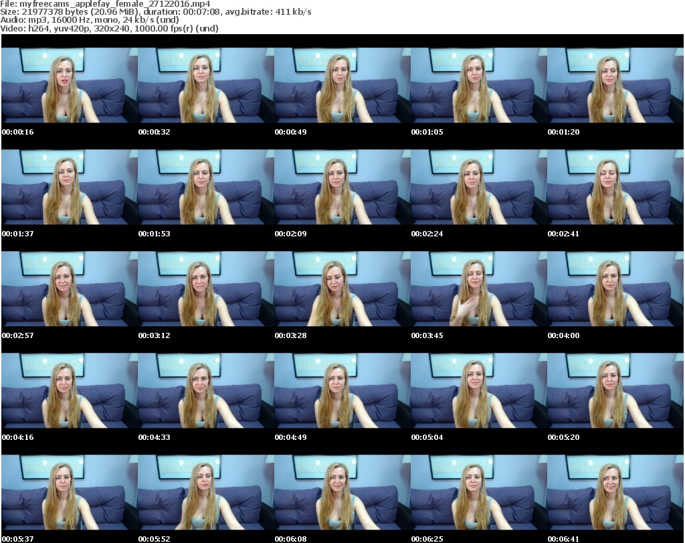The image size is (685, 543).
Task: Click the video frame thumbnail timestamped 00:02:57
Action: coord(70,289)
